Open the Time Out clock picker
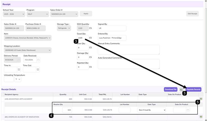Viewport: 207px width, 121px height. tap(38, 70)
